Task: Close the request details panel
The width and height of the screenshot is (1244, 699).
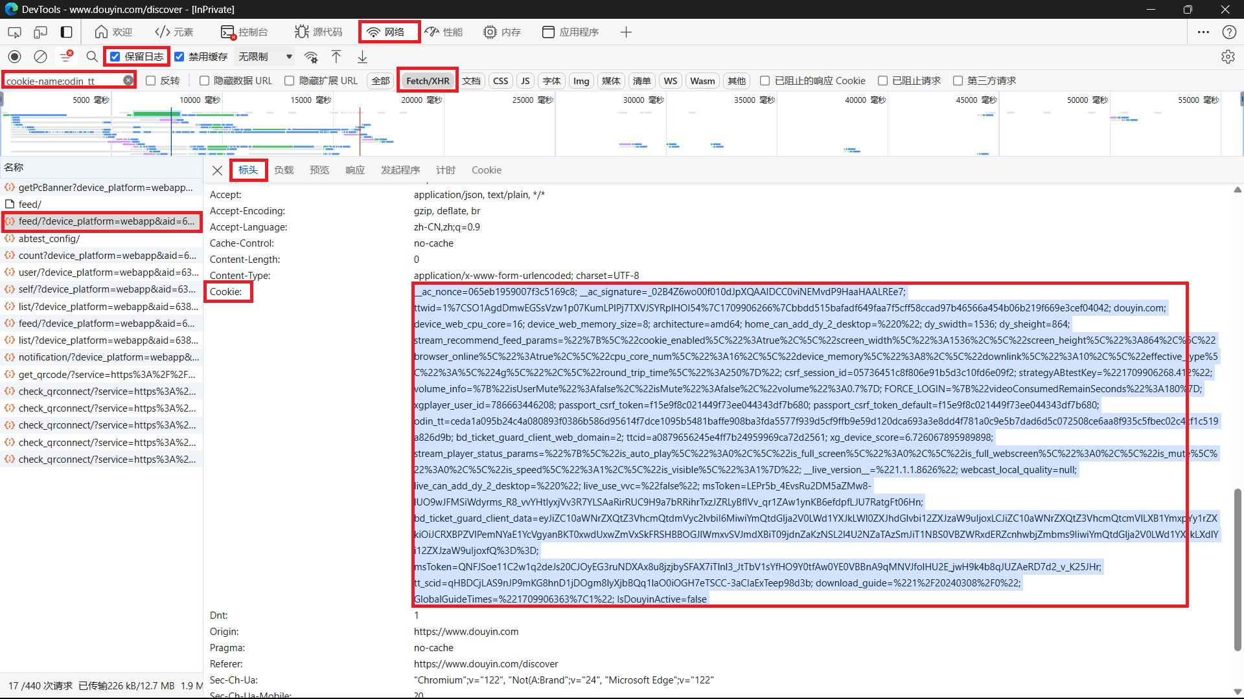Action: (218, 170)
